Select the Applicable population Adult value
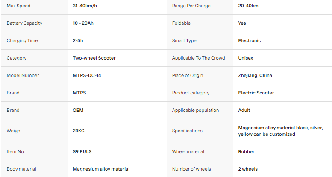The image size is (332, 177). pos(244,110)
